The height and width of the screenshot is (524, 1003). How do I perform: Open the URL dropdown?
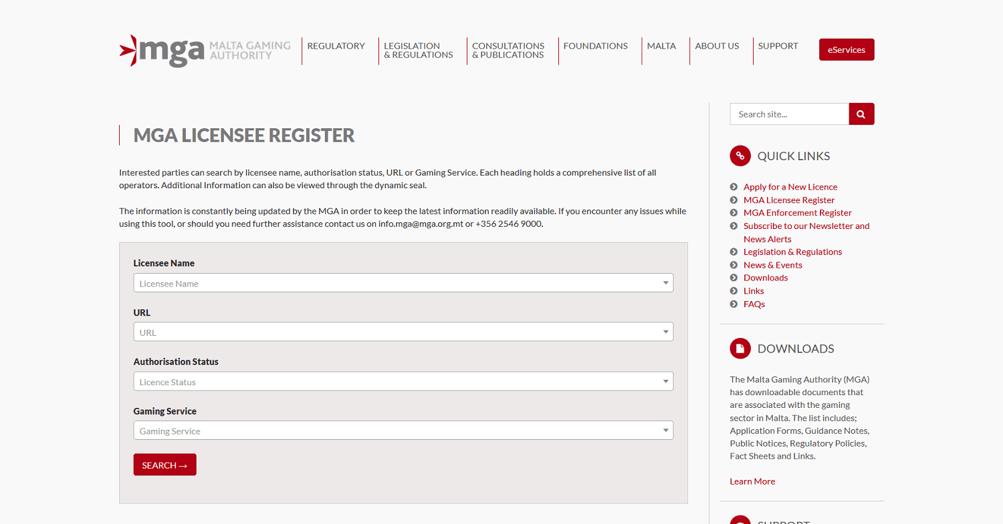[x=403, y=332]
